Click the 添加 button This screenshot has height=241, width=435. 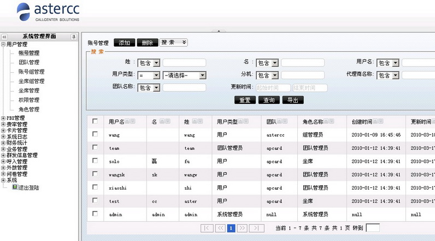point(124,43)
